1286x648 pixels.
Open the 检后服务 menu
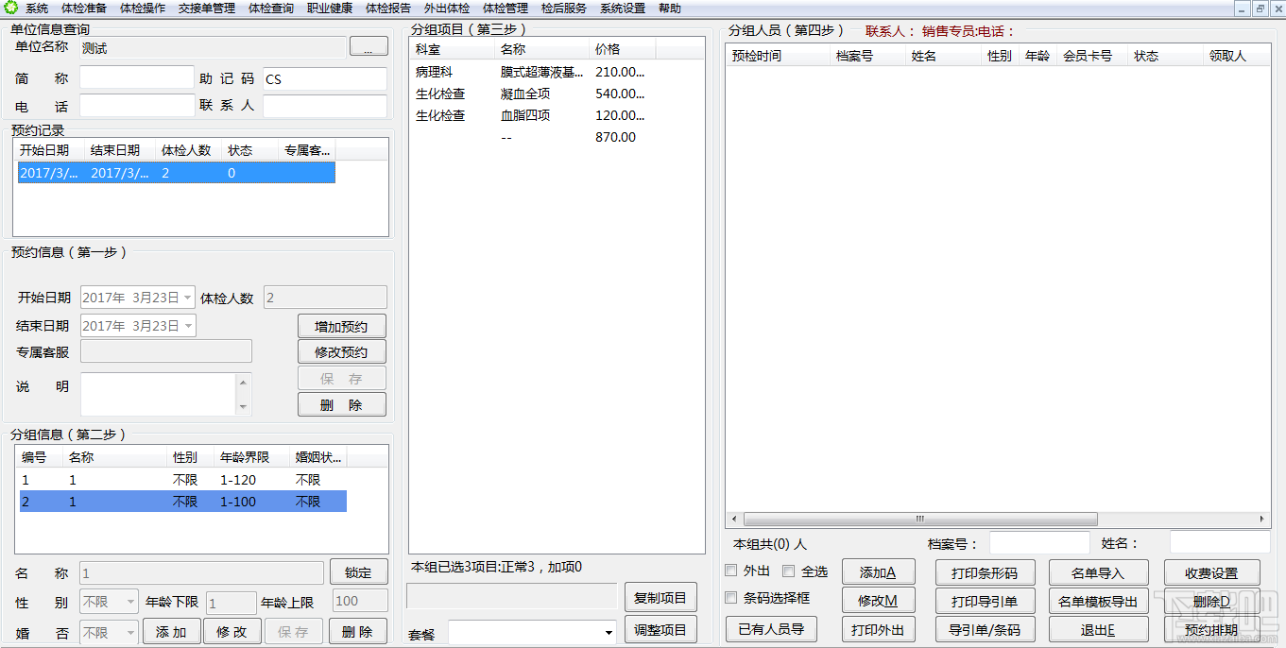click(564, 9)
